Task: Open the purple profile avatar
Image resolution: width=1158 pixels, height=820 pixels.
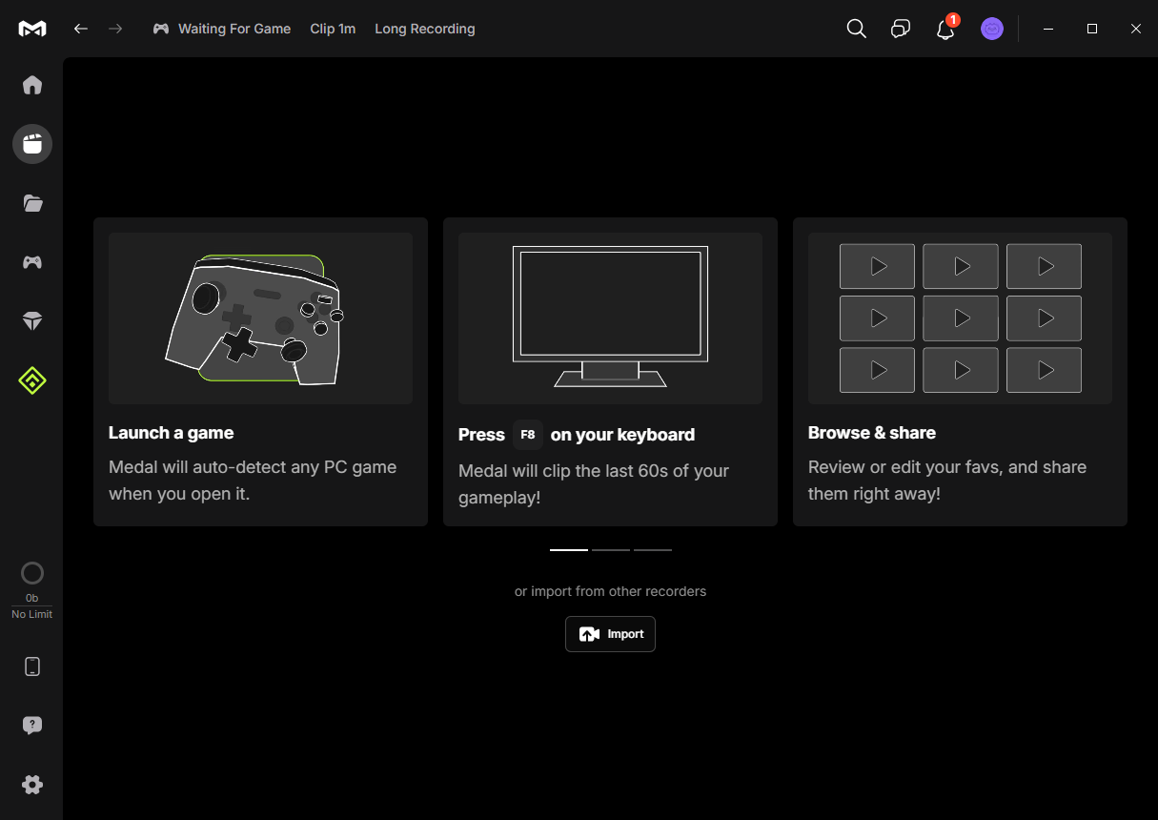Action: click(992, 29)
